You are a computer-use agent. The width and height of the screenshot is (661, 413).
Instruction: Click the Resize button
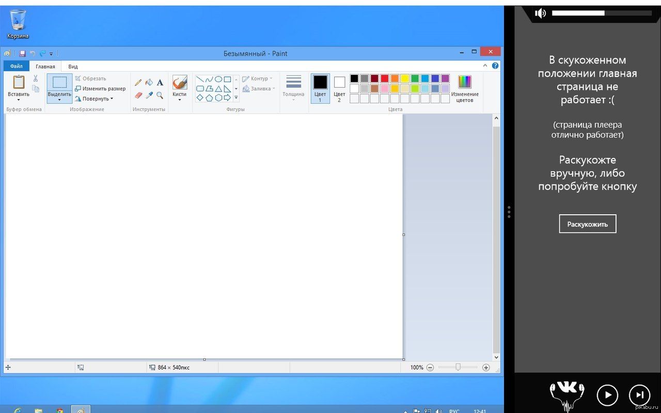tap(100, 89)
